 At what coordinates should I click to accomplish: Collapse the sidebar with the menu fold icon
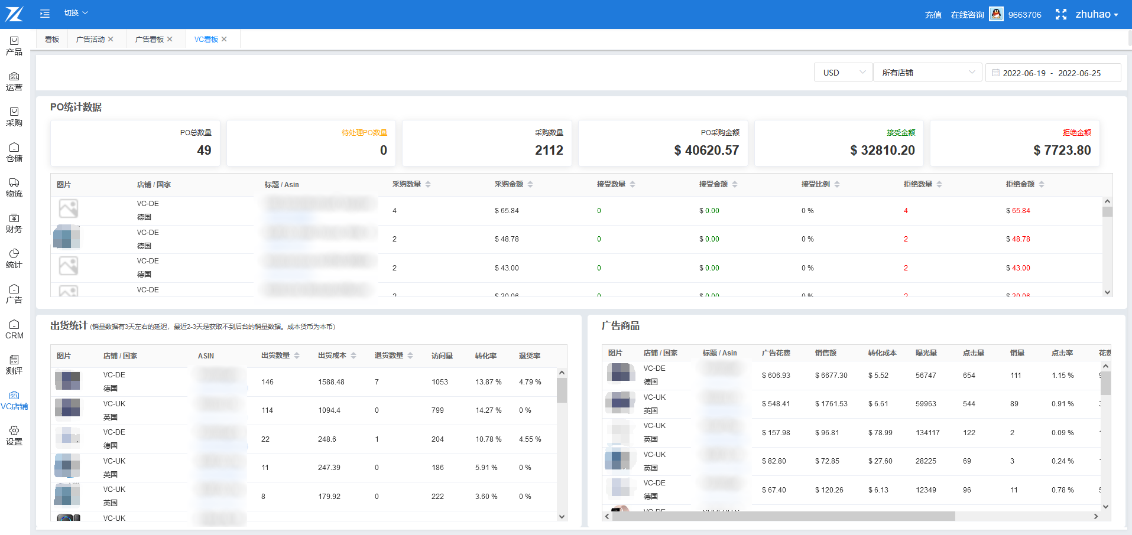45,13
